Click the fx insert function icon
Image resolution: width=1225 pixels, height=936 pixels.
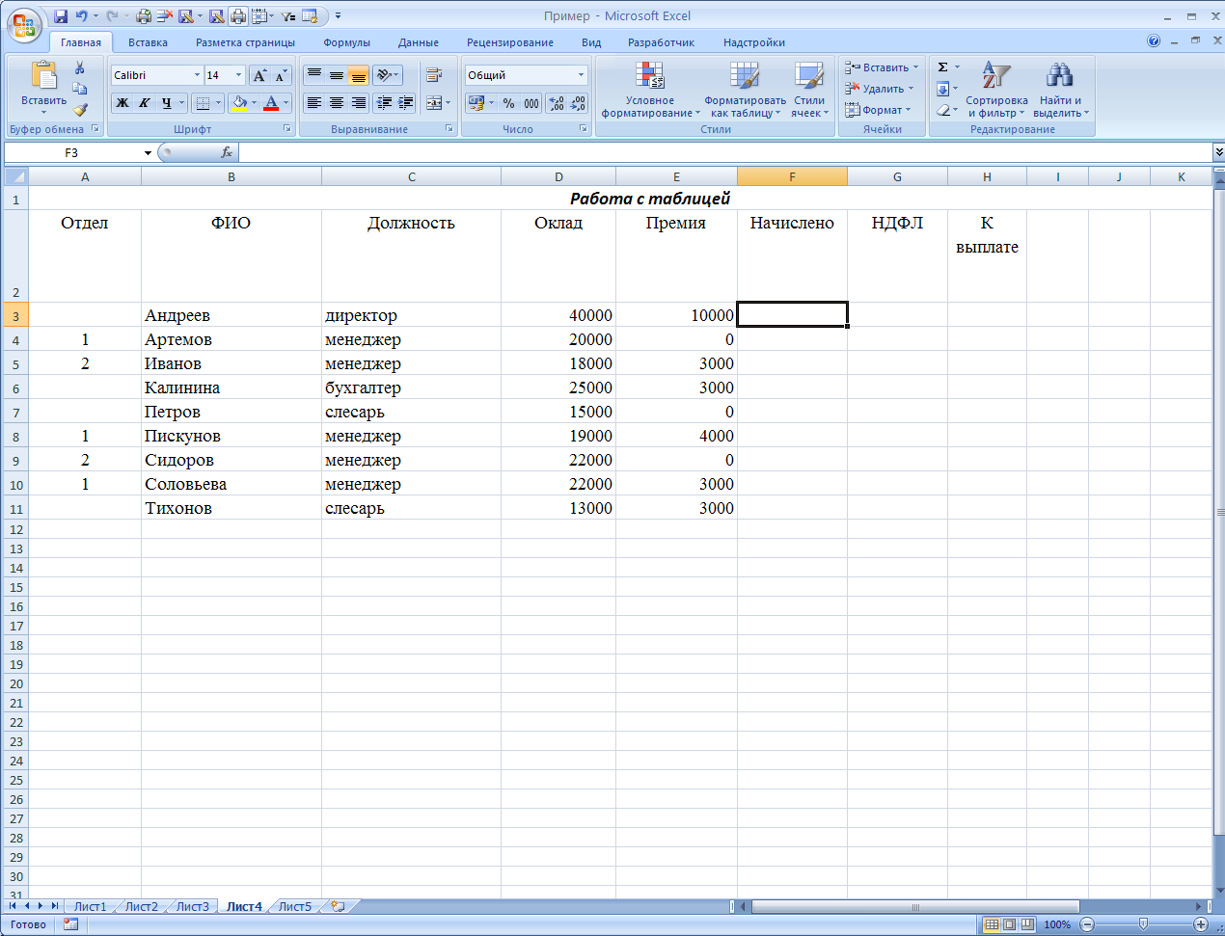(227, 152)
